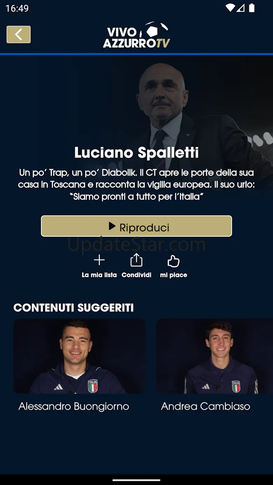Tap the mi piace label

click(174, 275)
